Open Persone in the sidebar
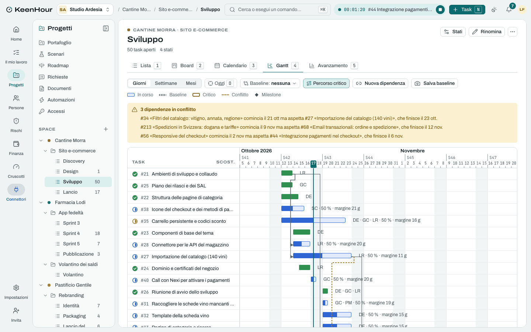The height and width of the screenshot is (332, 531). (x=16, y=102)
